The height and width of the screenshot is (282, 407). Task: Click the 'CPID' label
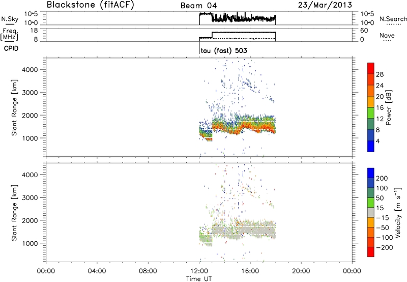coord(11,48)
